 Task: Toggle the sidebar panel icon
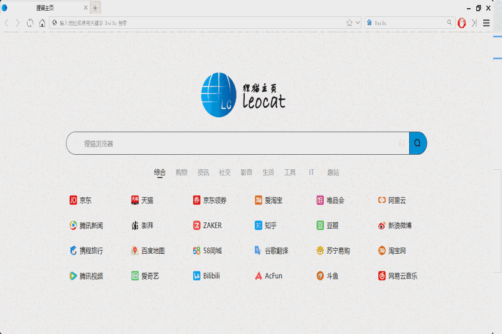click(x=474, y=23)
